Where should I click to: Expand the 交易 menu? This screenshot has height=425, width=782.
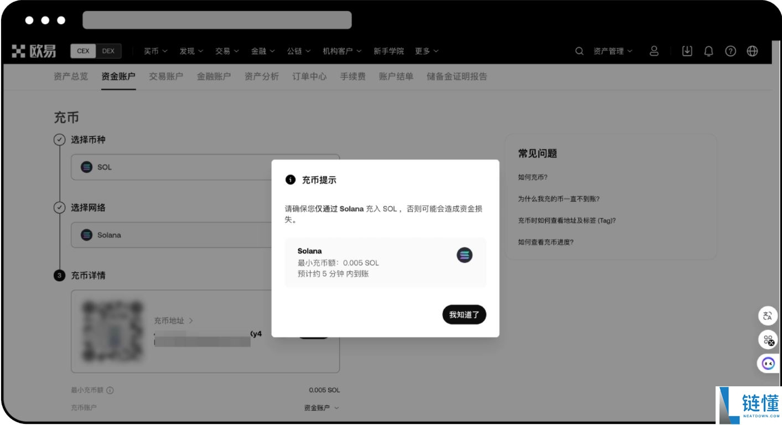227,51
